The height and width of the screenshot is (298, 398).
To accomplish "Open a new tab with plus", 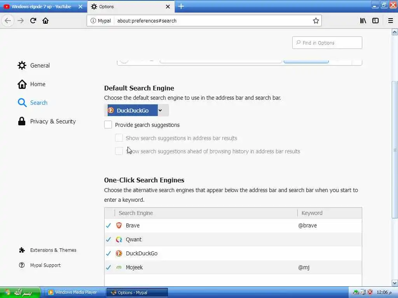I will point(181,6).
